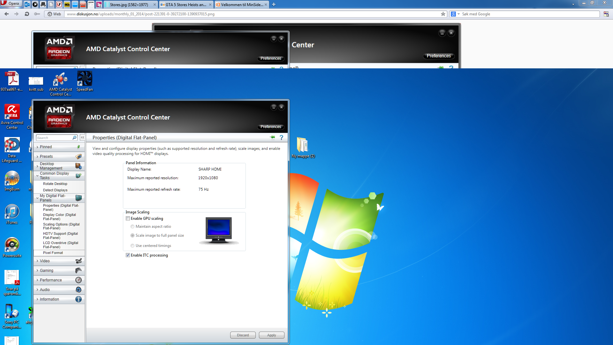Expand Desktop Management section
Viewport: 613px width, 345px height.
[59, 166]
